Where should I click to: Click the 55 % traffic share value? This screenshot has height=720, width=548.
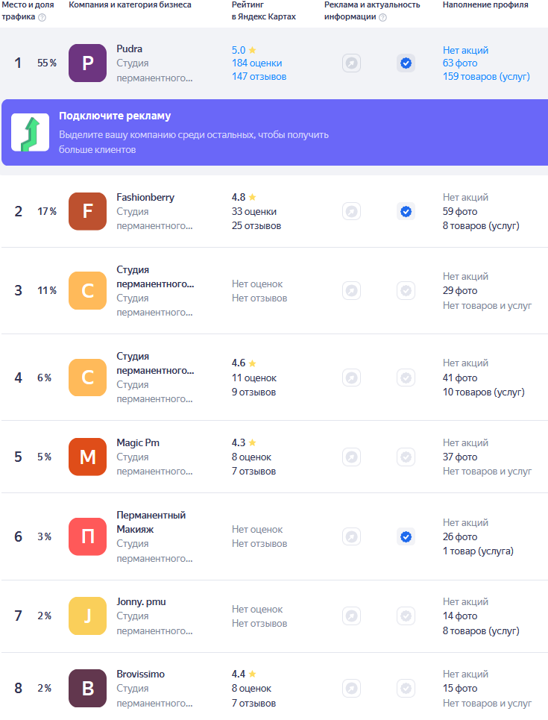[x=47, y=63]
